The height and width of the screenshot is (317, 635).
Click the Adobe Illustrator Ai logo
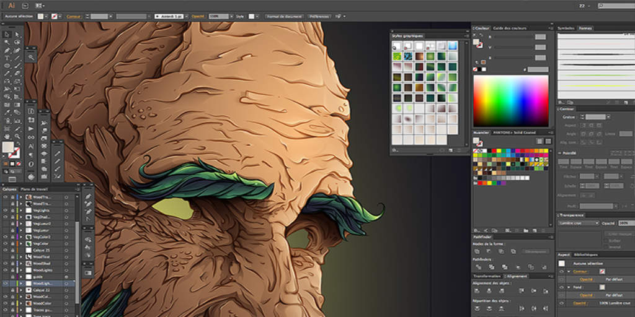tap(12, 6)
